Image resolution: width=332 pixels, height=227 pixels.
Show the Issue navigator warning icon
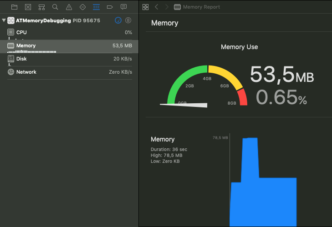69,7
